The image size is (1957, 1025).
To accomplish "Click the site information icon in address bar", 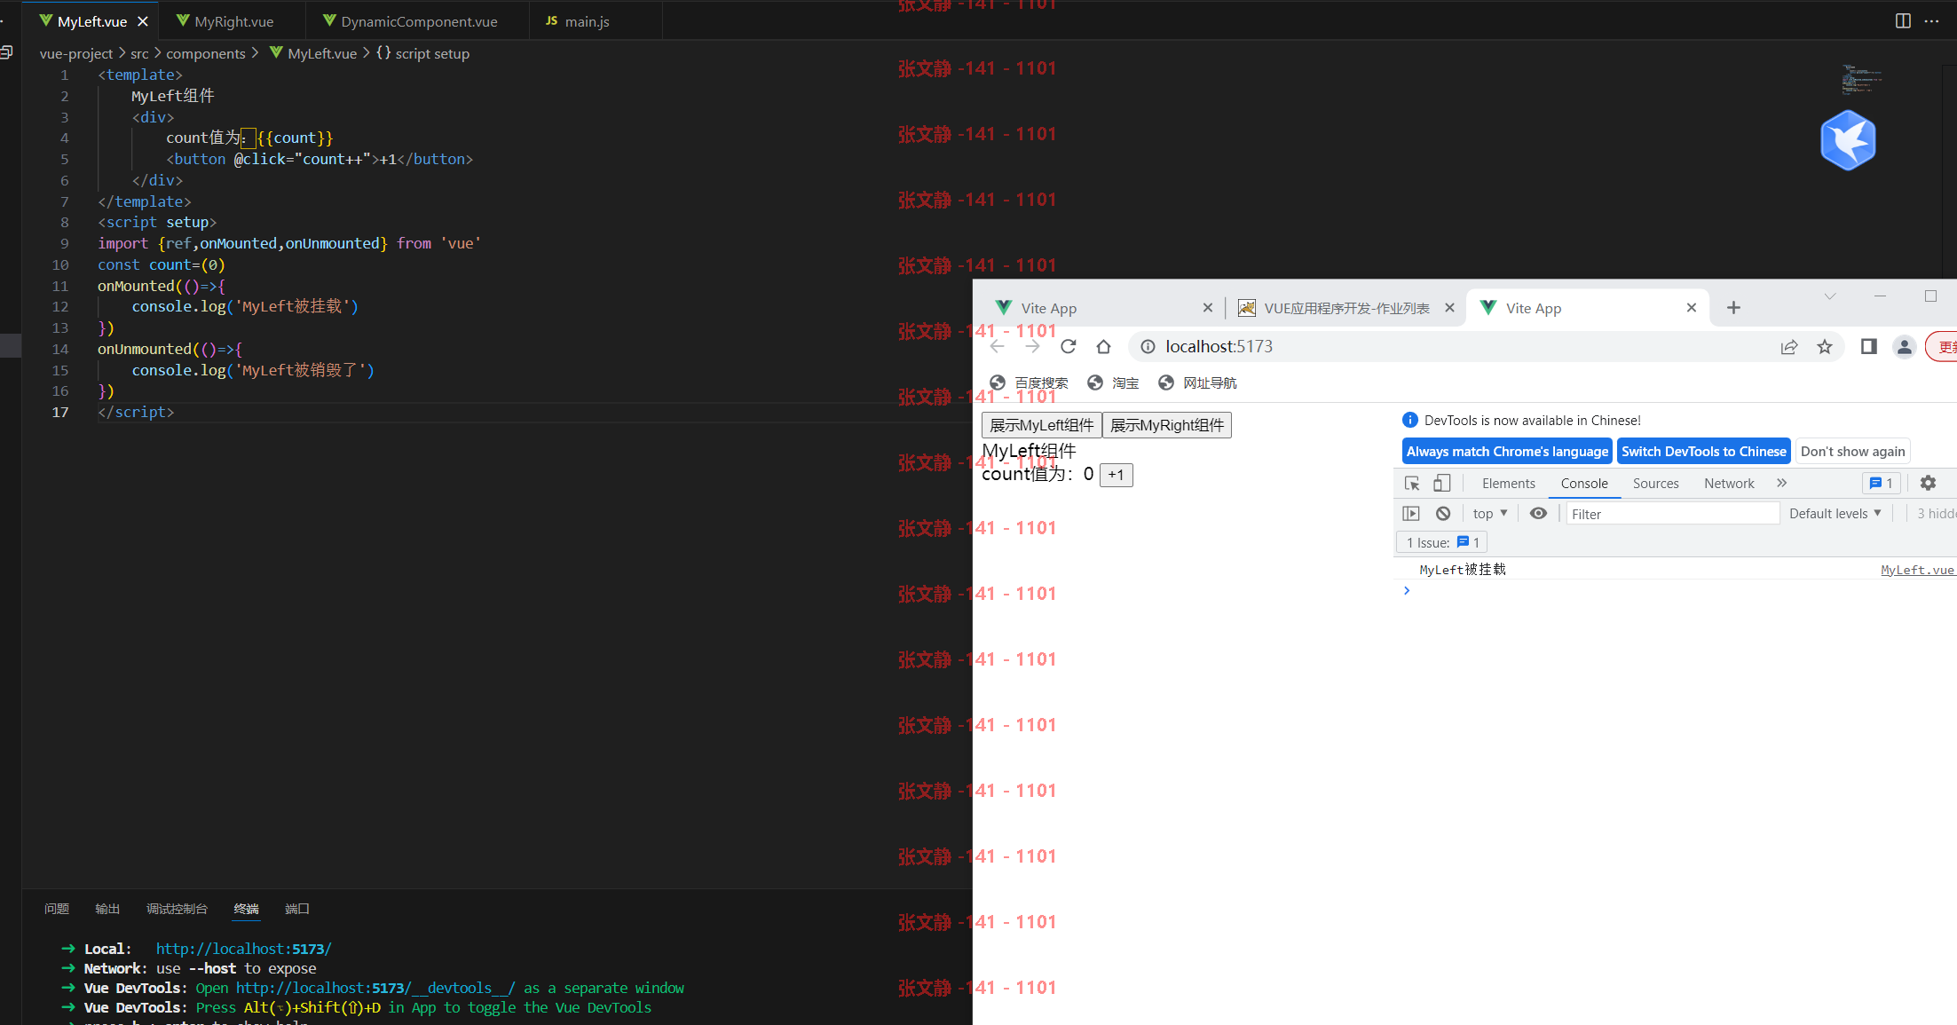I will 1148,346.
